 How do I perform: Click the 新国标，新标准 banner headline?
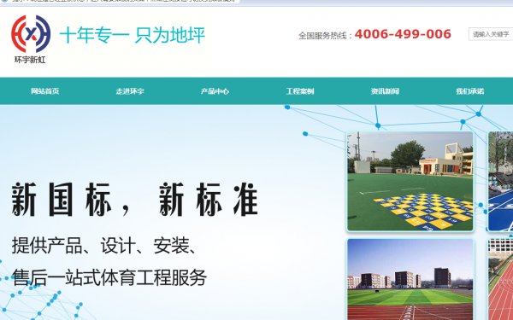click(x=135, y=200)
